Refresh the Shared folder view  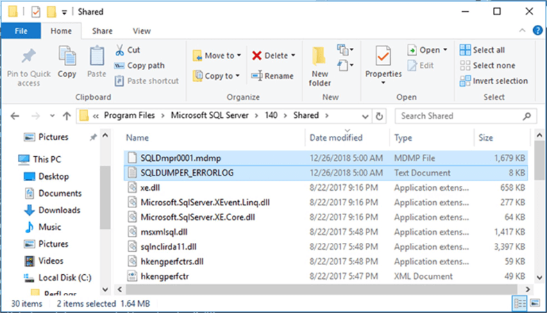(380, 116)
